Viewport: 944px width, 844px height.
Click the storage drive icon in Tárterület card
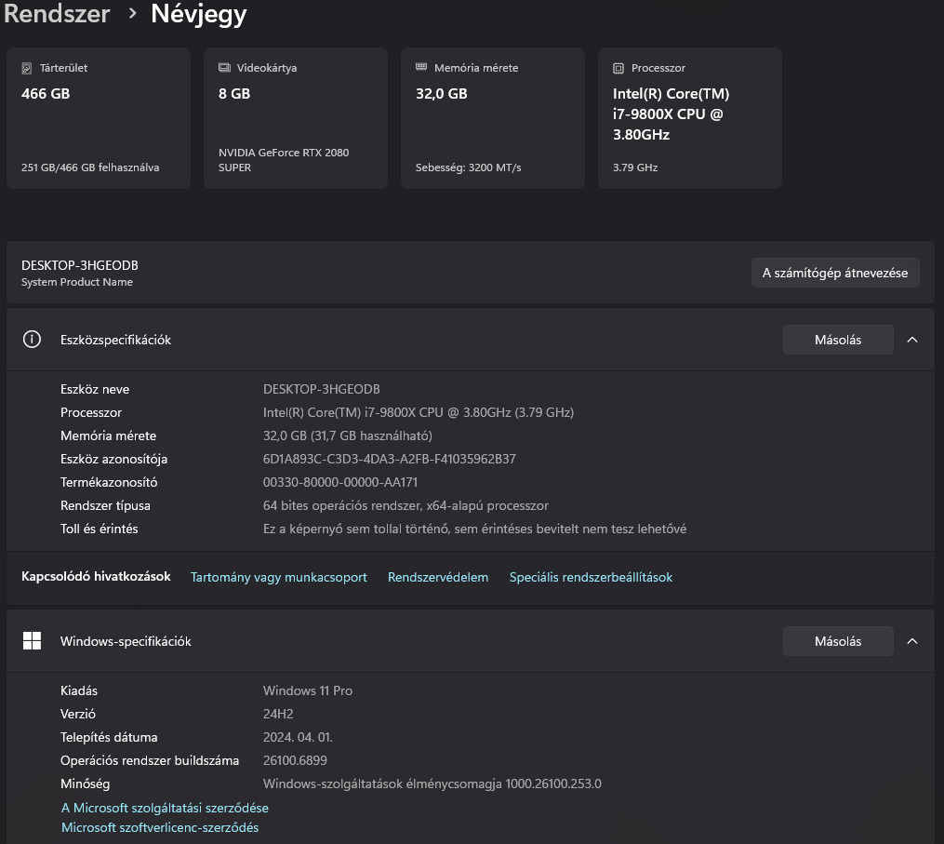[27, 68]
